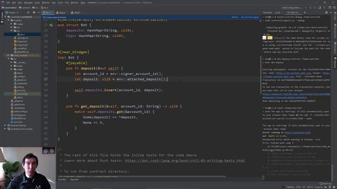
Task: Expand the .cargo folder arrow
Action: tap(12, 24)
